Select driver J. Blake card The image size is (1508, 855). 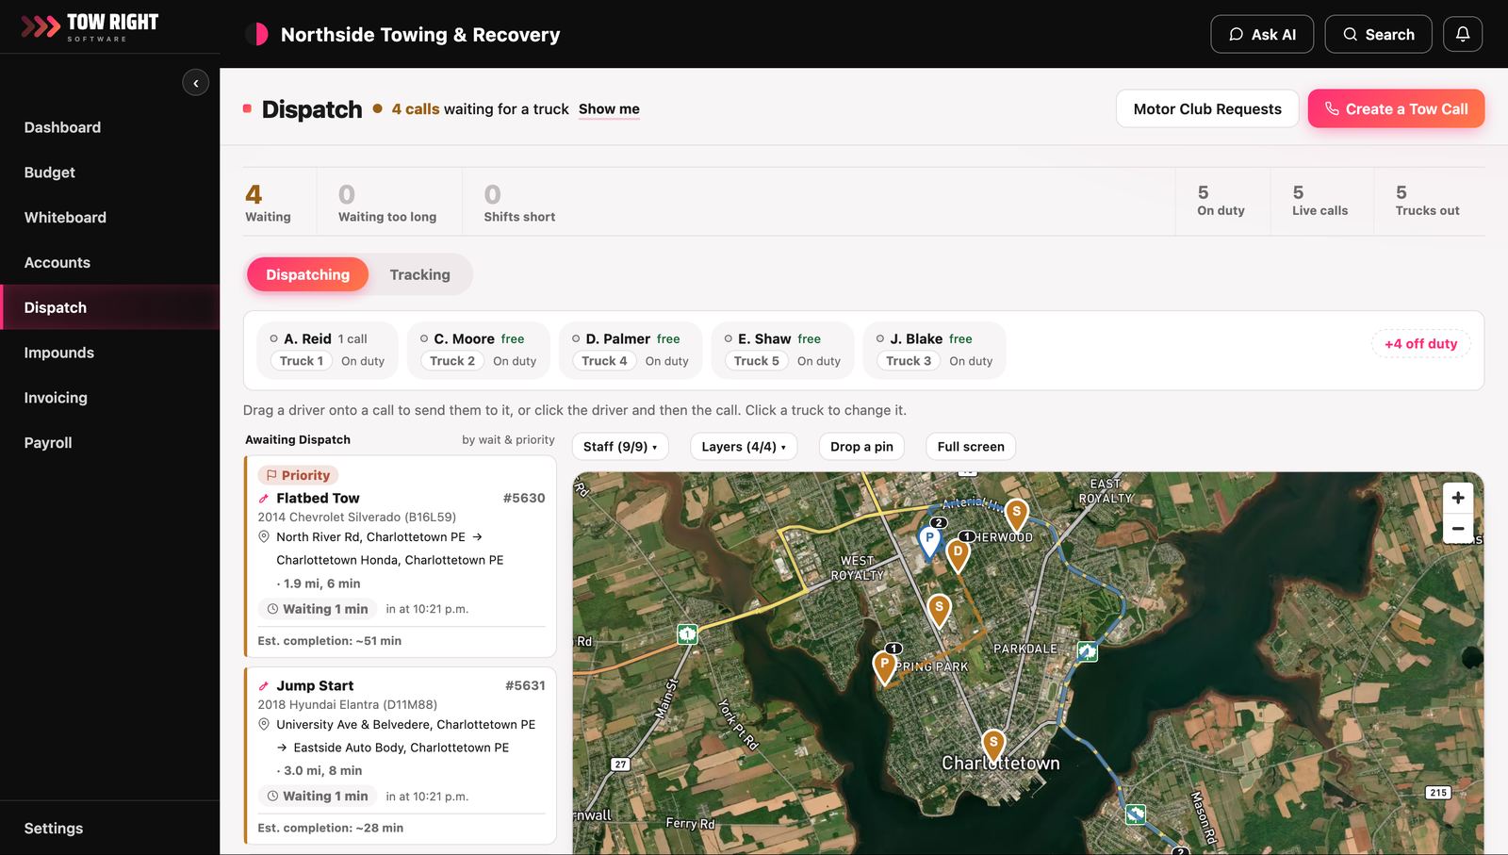pyautogui.click(x=934, y=350)
